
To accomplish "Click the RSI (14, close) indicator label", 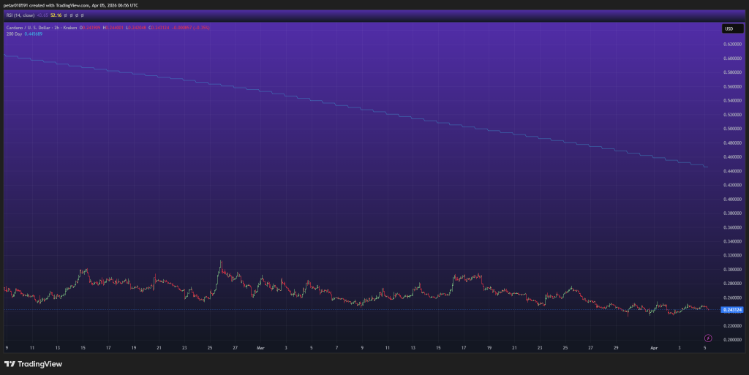I will [21, 14].
